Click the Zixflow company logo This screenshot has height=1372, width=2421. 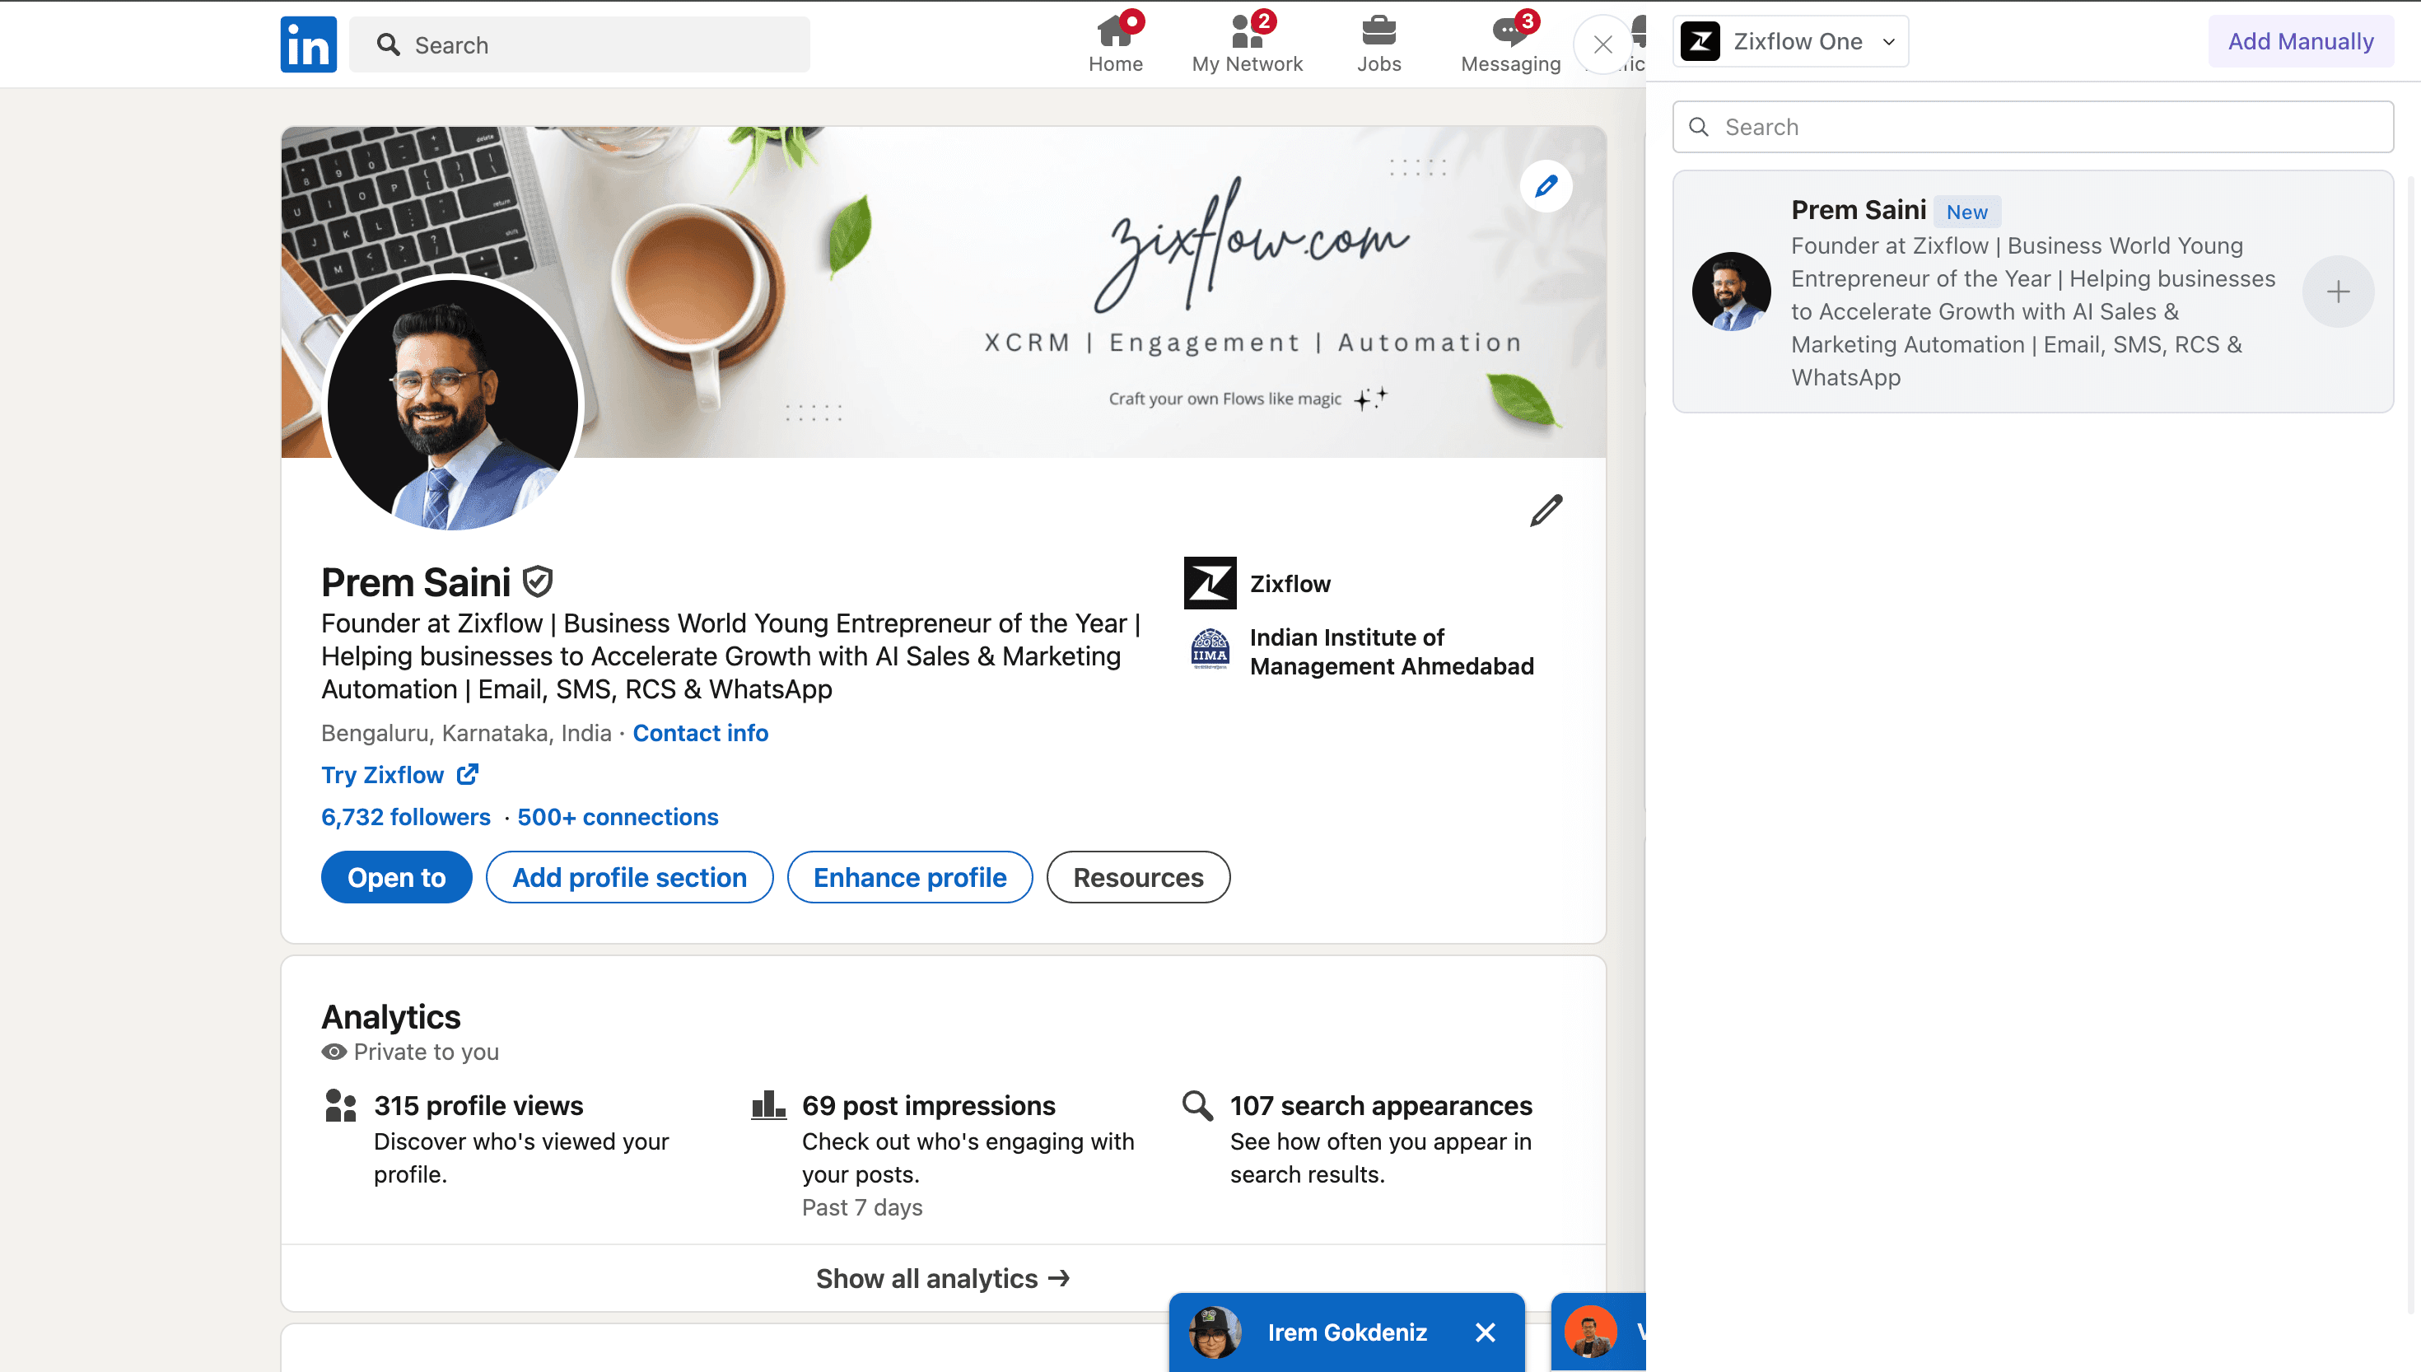click(1210, 583)
